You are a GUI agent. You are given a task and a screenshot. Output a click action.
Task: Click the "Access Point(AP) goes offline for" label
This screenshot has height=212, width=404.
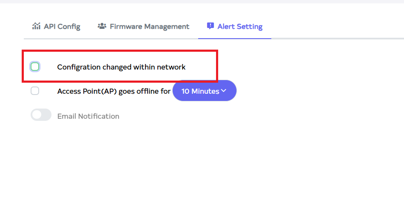114,91
